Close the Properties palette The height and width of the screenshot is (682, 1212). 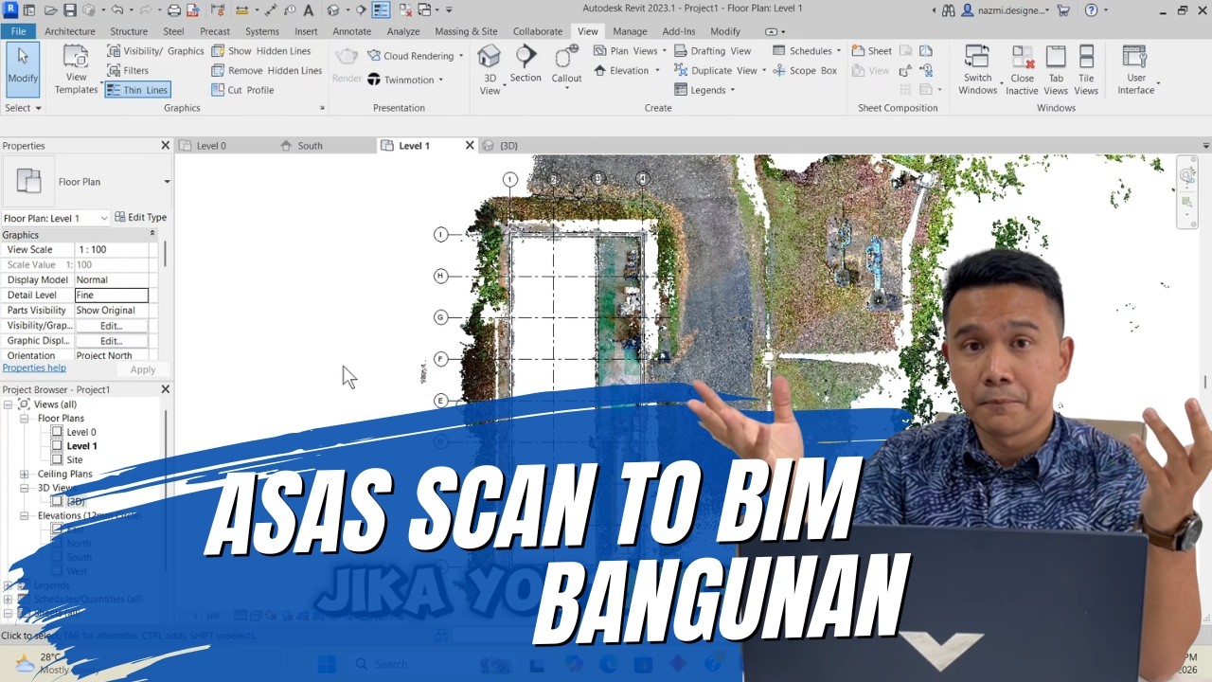click(x=166, y=146)
